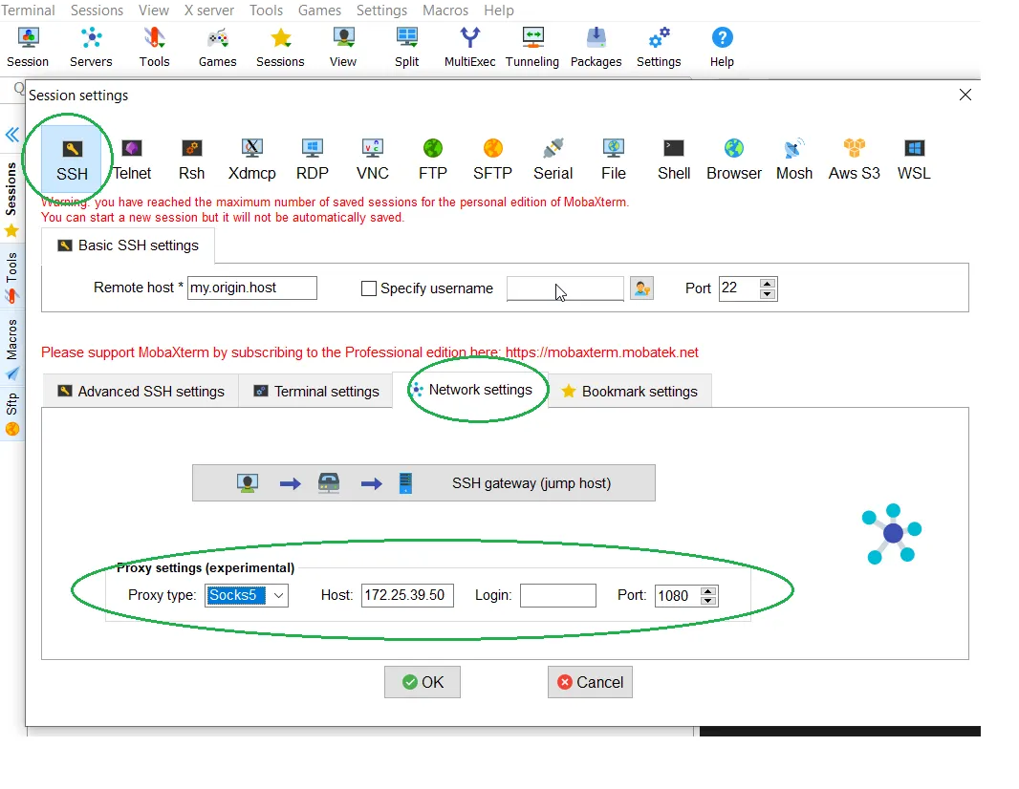Click the proxy Port number field

(x=678, y=595)
